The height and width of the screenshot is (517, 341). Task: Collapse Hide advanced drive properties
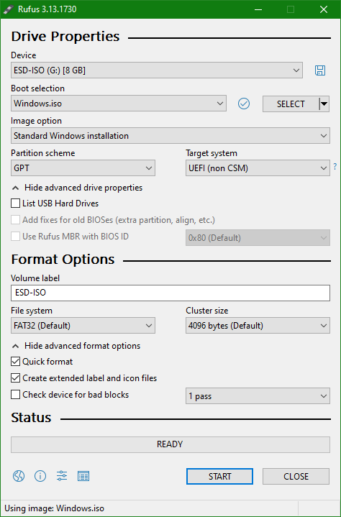tap(77, 188)
